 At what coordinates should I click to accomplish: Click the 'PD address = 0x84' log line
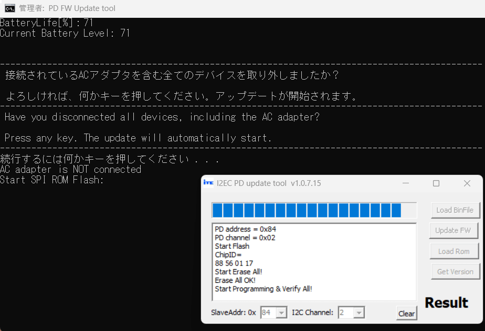[x=245, y=229]
